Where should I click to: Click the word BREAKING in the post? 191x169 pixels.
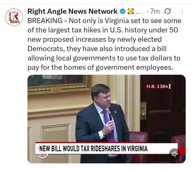pos(45,21)
